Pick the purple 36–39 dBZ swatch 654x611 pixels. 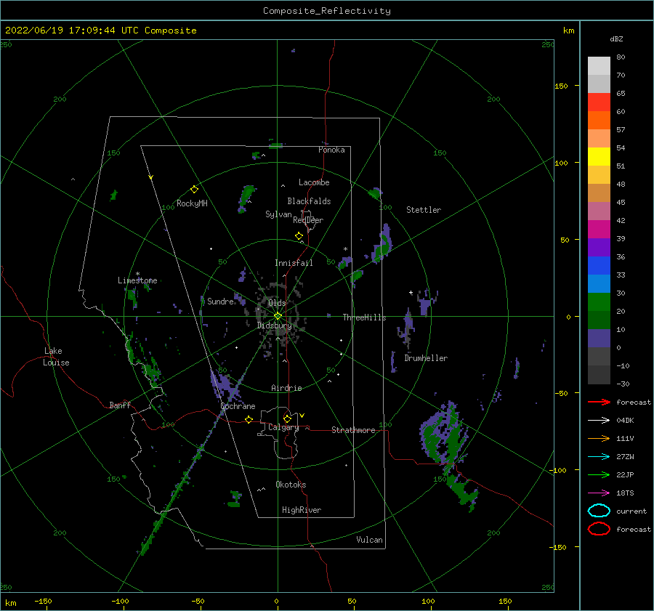(x=599, y=248)
